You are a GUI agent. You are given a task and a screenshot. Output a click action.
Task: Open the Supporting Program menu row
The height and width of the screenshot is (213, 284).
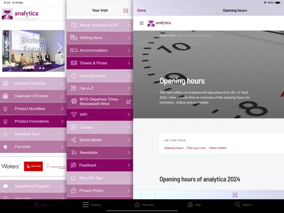(33, 186)
